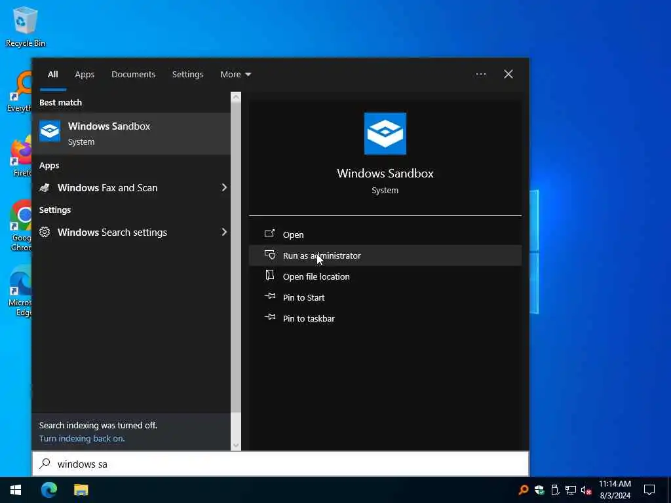Open the Windows Start button

click(x=16, y=490)
